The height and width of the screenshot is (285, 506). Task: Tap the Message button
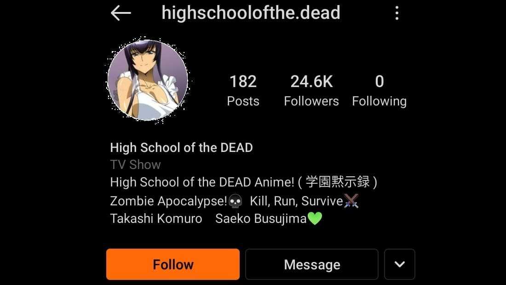(312, 264)
